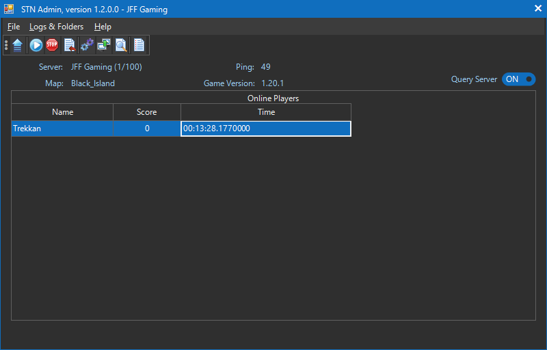The height and width of the screenshot is (350, 547).
Task: Click the blue up-arrow update icon
Action: click(18, 46)
